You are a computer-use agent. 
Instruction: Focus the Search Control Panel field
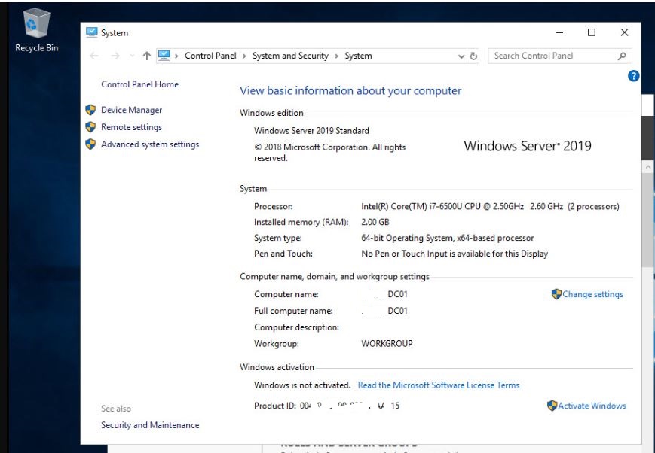[560, 56]
